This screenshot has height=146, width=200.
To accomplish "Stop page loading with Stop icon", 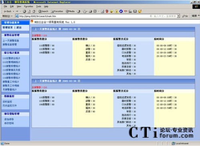I will [x=24, y=11].
